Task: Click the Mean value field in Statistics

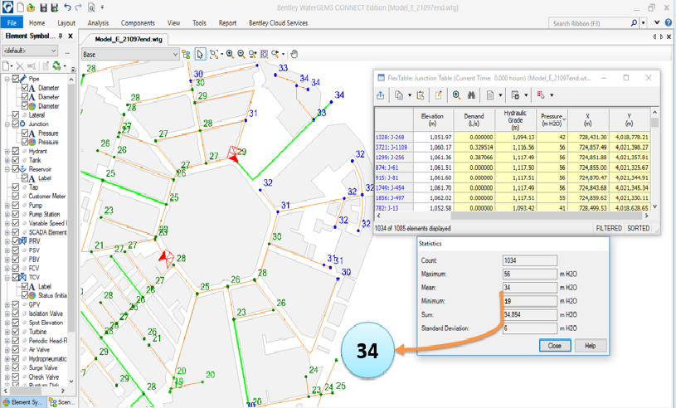Action: click(529, 288)
